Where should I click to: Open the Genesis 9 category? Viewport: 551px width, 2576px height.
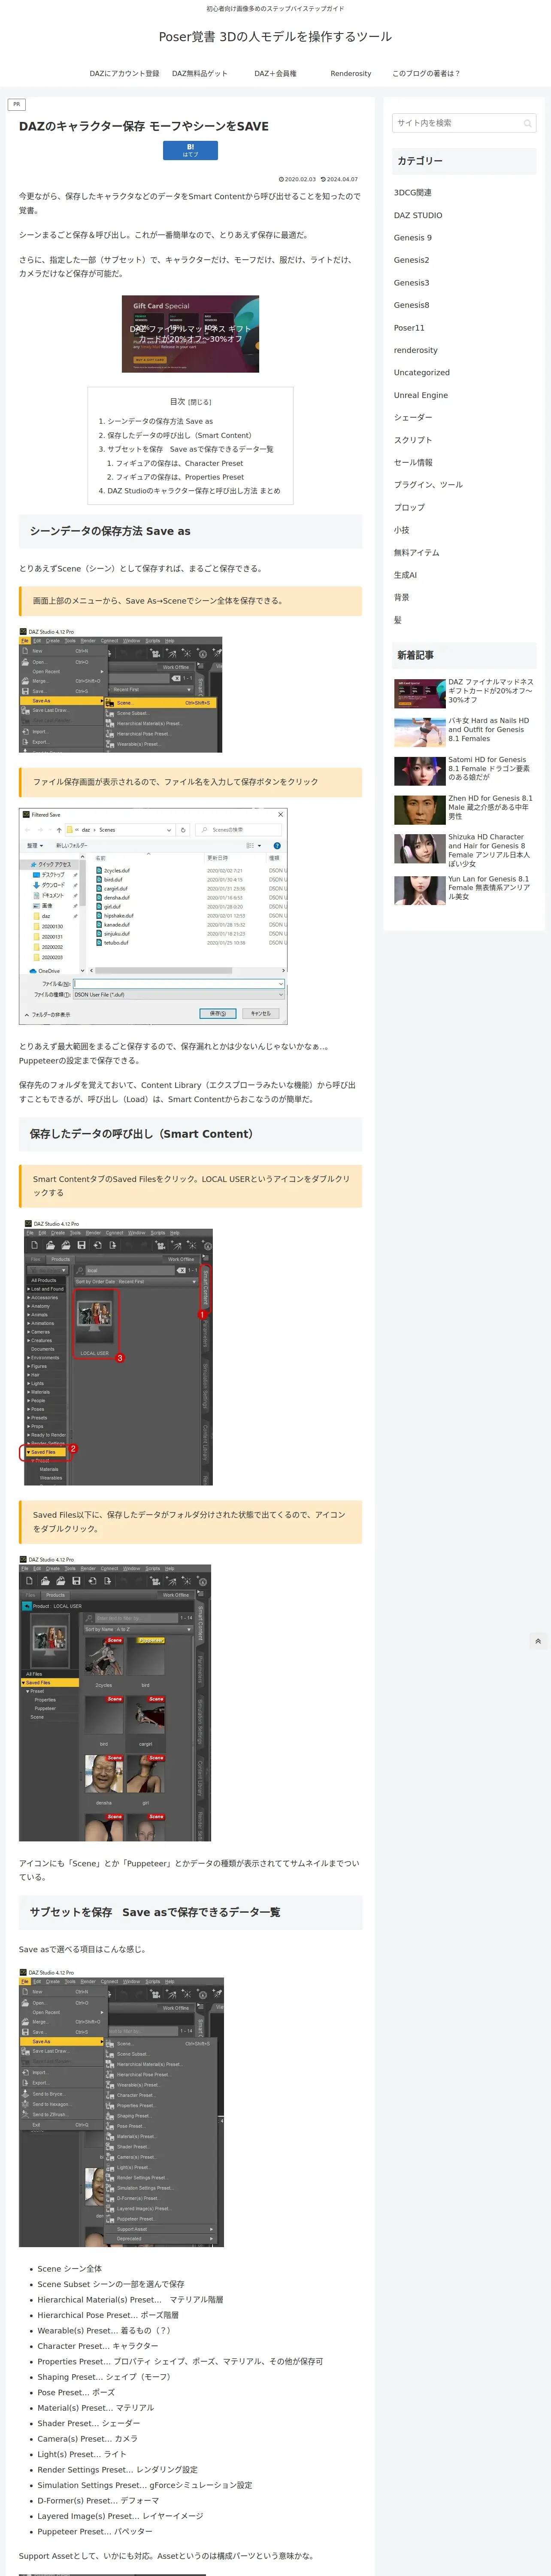tap(412, 238)
